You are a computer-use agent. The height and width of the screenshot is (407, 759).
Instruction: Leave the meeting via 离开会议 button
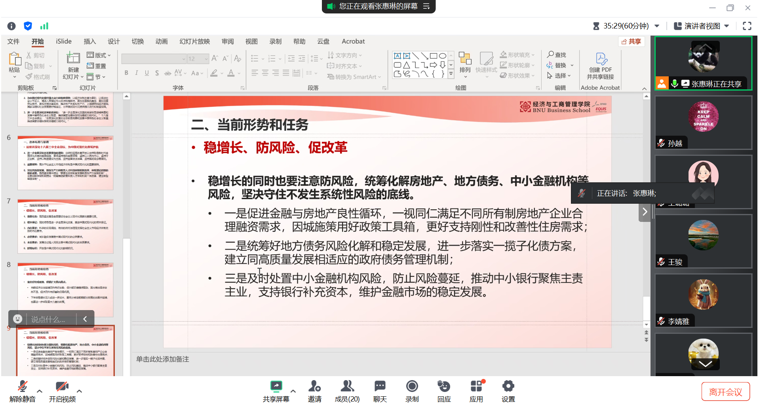click(x=725, y=391)
